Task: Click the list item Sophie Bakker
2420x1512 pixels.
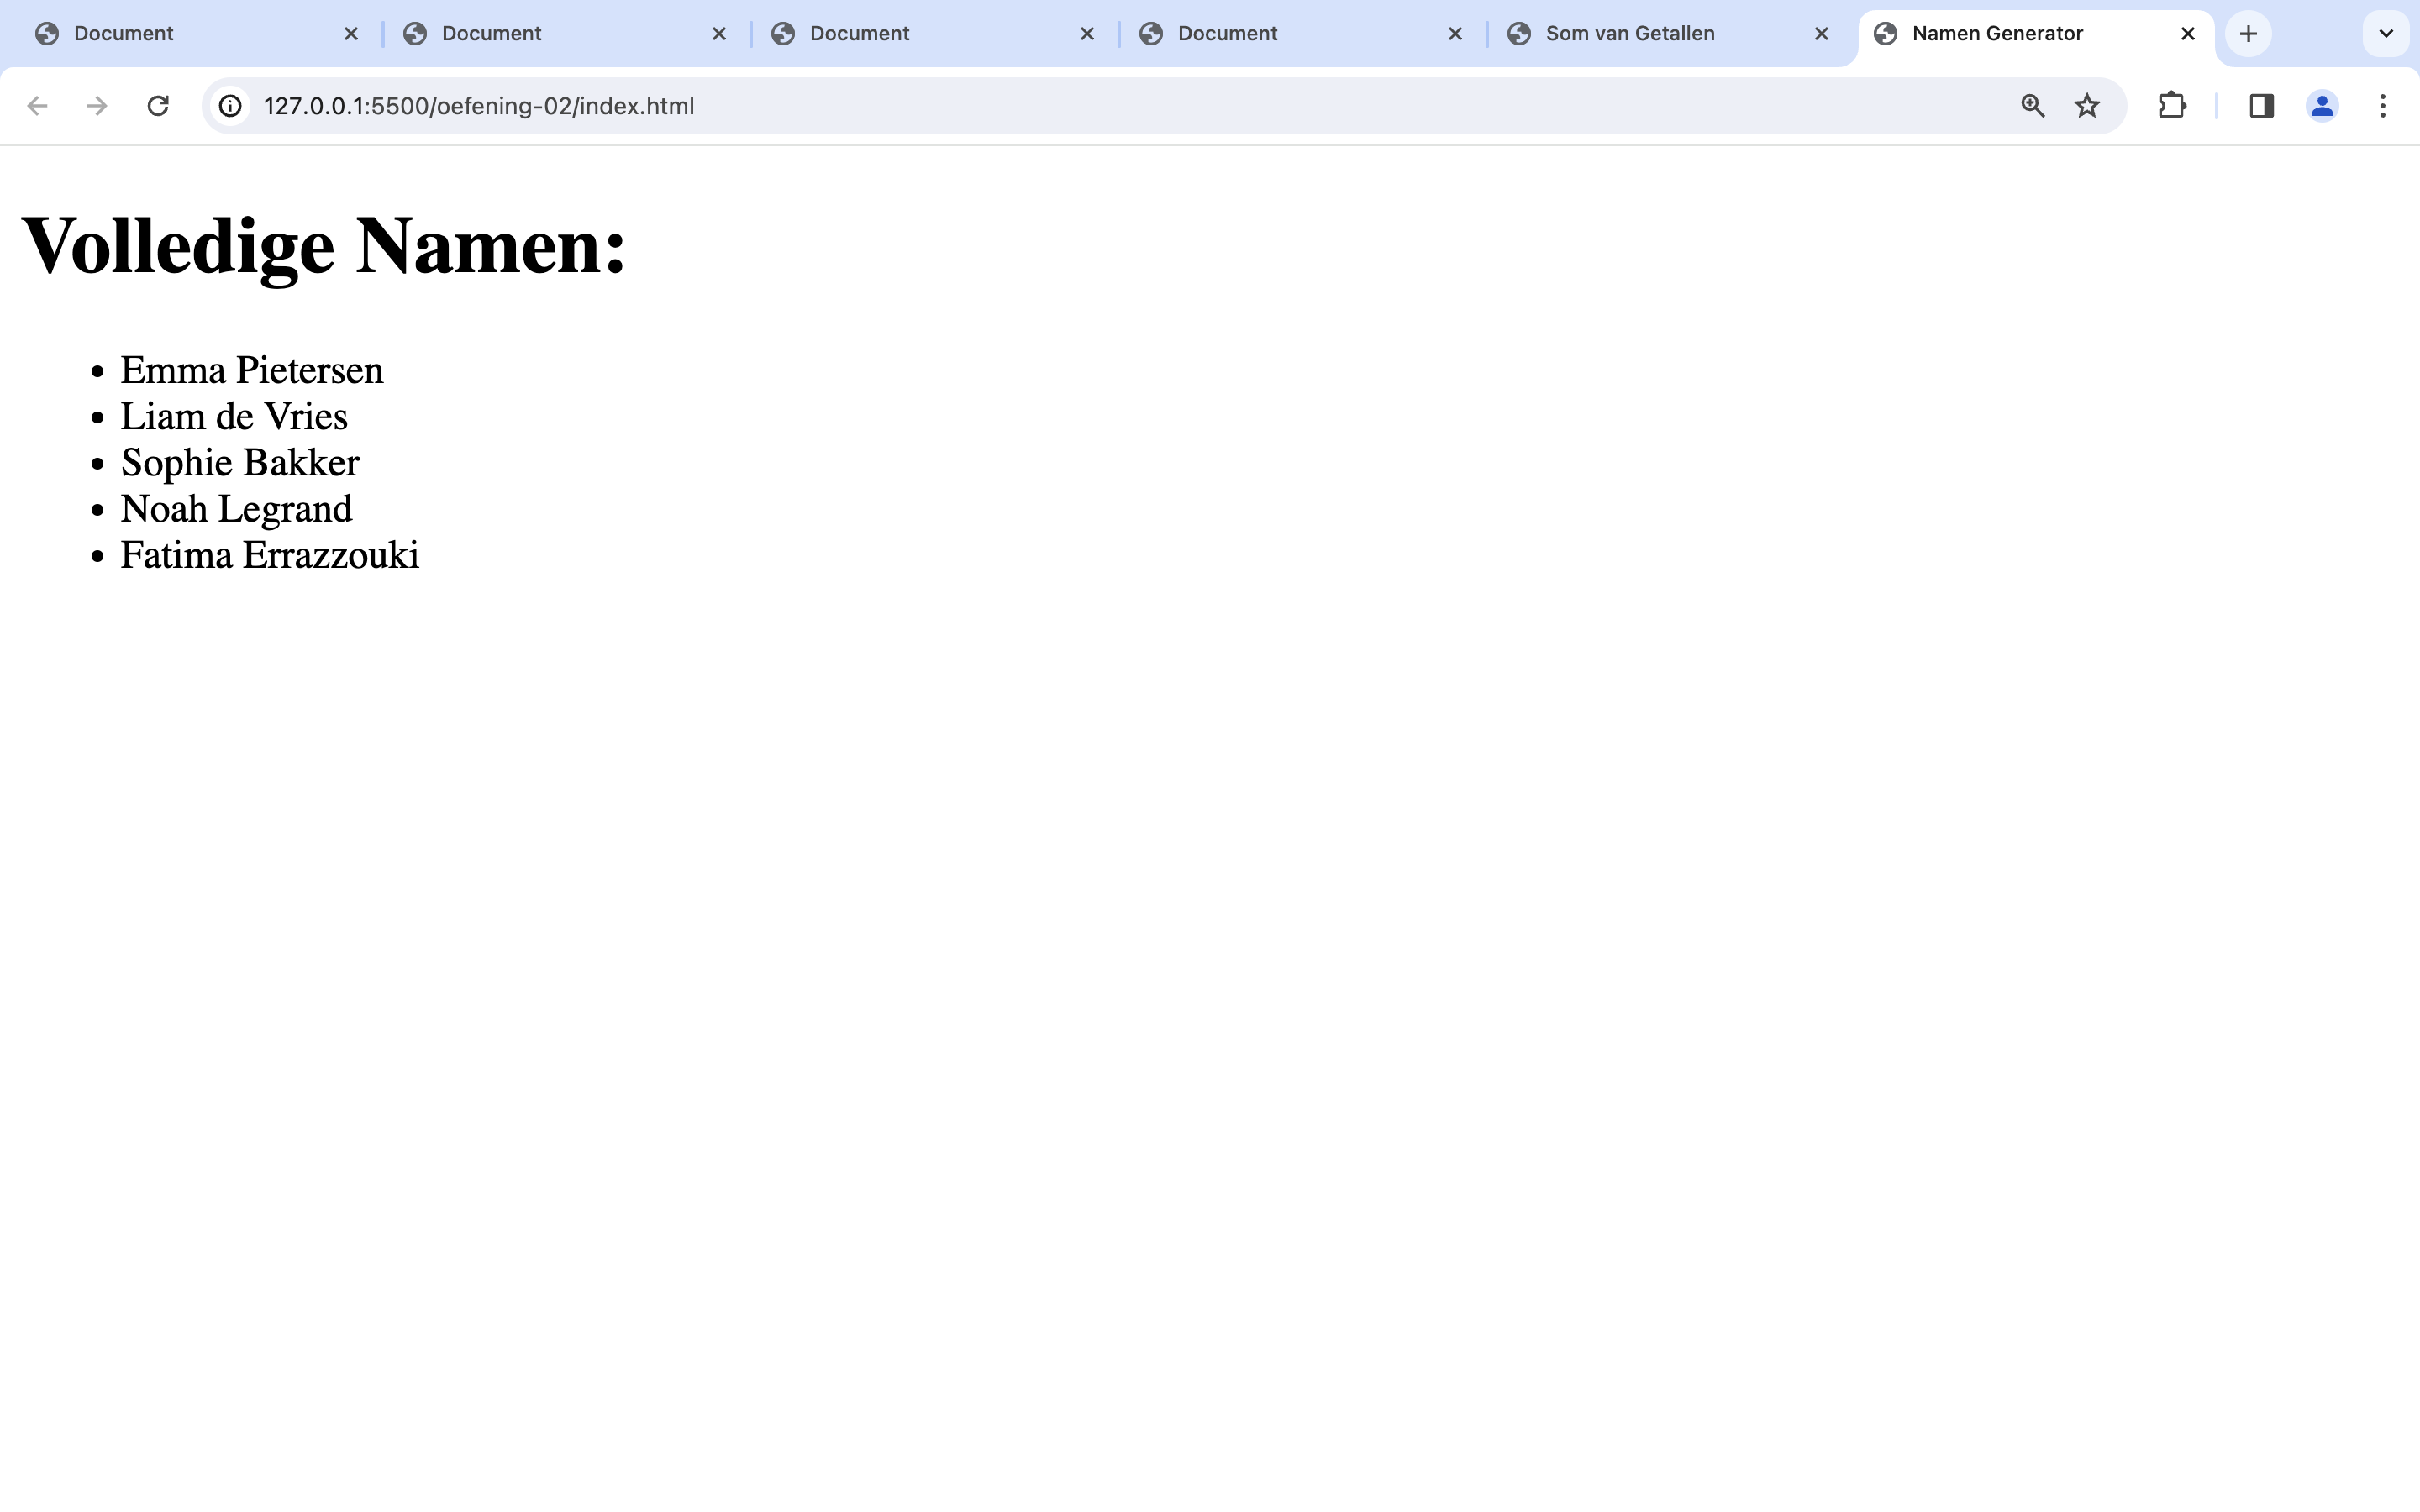Action: (x=240, y=463)
